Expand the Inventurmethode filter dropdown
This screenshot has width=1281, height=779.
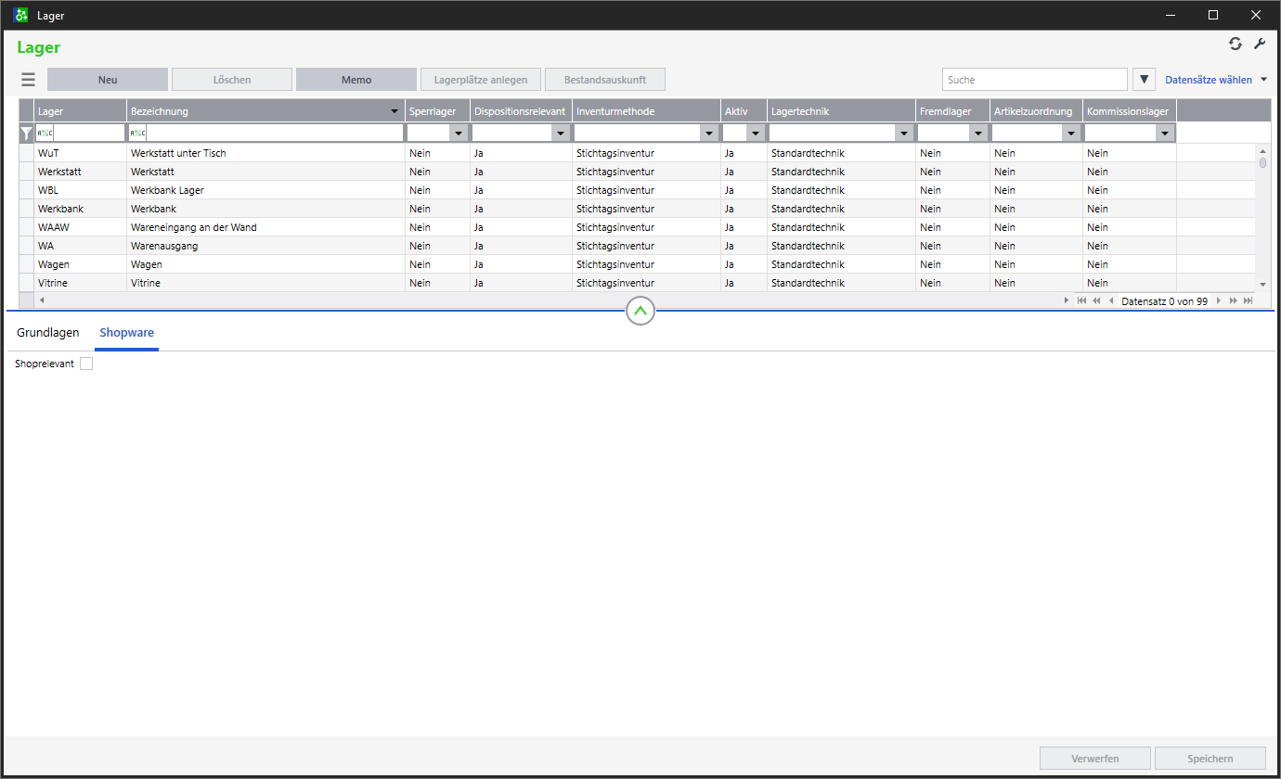coord(709,134)
